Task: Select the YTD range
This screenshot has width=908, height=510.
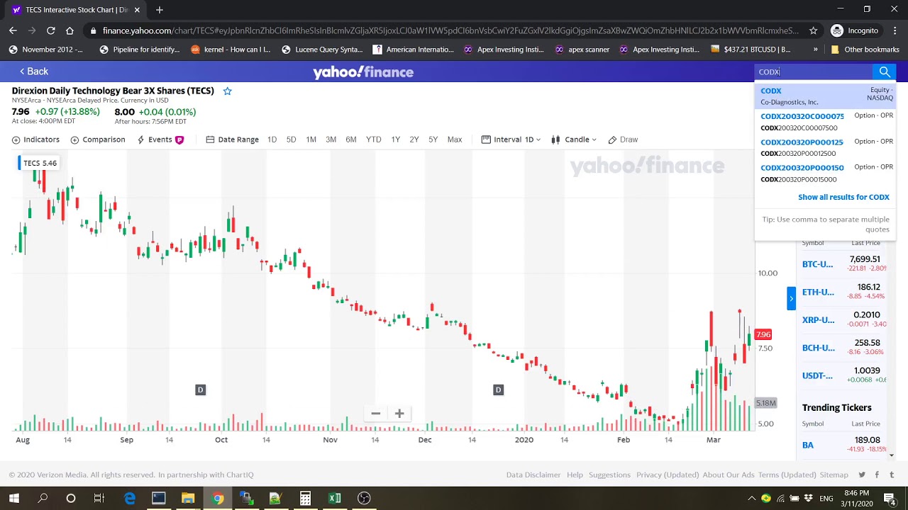Action: (373, 140)
